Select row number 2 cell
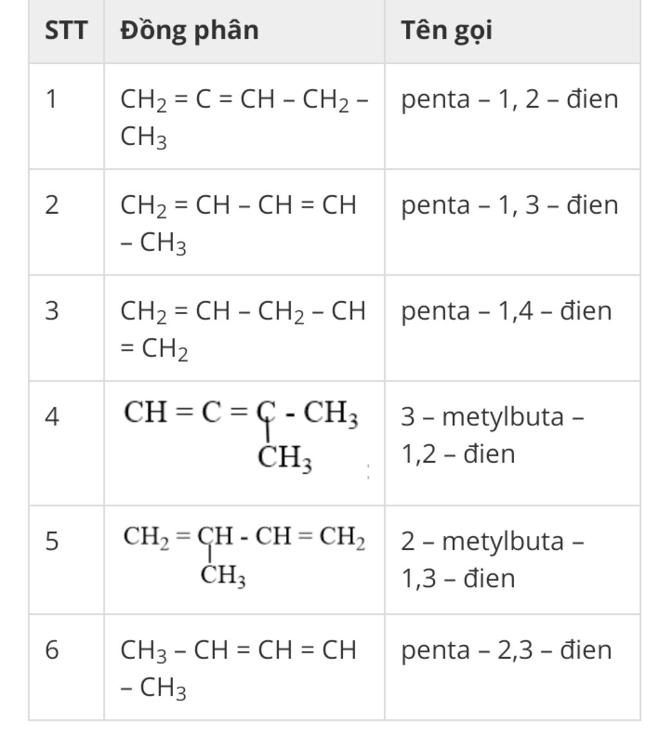 [66, 222]
